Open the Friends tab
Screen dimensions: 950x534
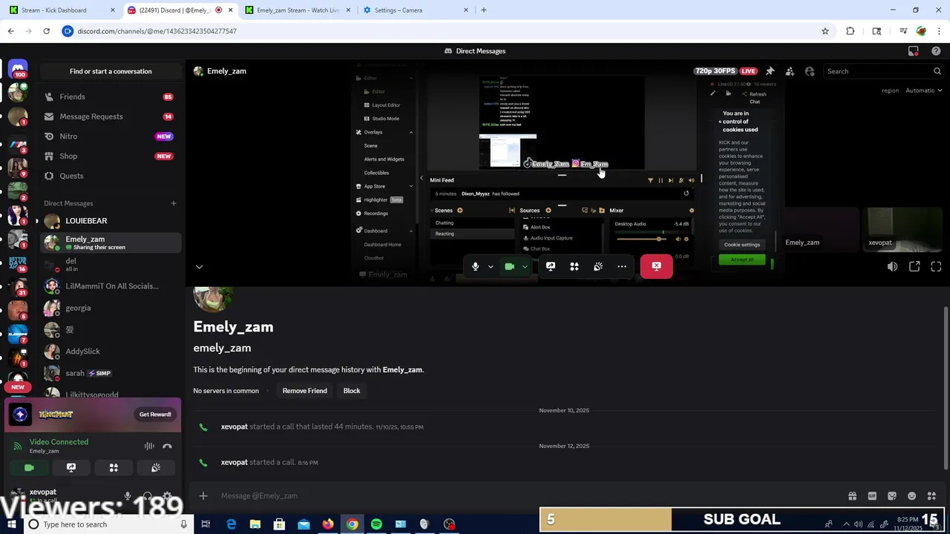(111, 96)
